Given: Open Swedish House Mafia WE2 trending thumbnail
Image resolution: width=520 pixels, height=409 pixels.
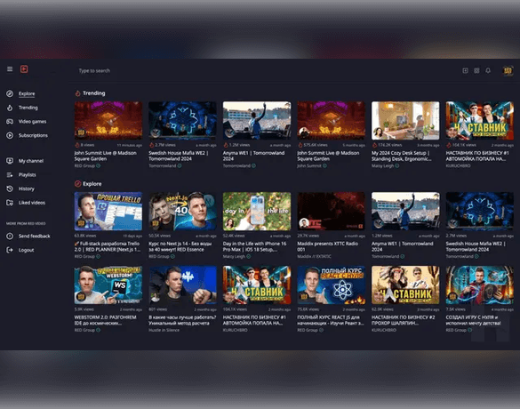Looking at the screenshot, I should [182, 120].
